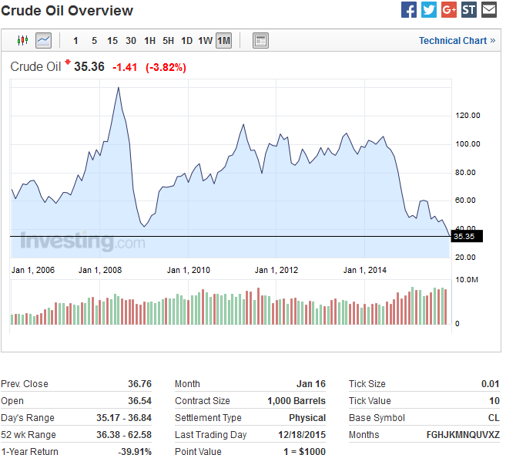Click the percent change (-3.82%)
The image size is (506, 455).
166,67
